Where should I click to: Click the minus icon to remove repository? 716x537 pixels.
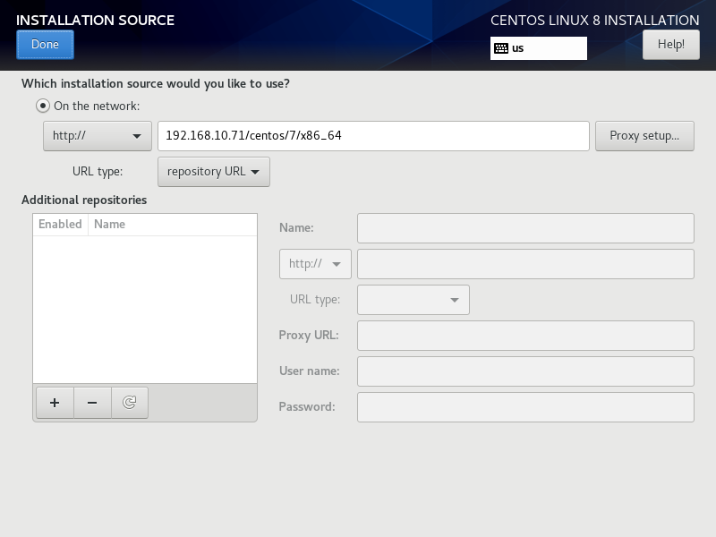point(92,403)
